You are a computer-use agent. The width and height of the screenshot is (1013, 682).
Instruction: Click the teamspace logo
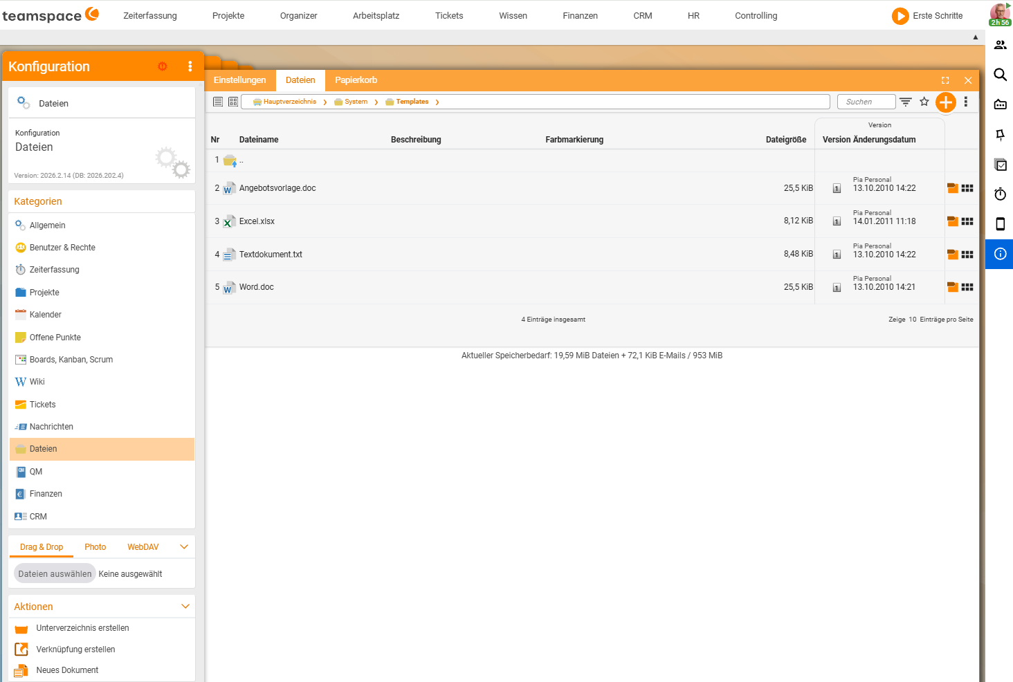click(x=51, y=15)
